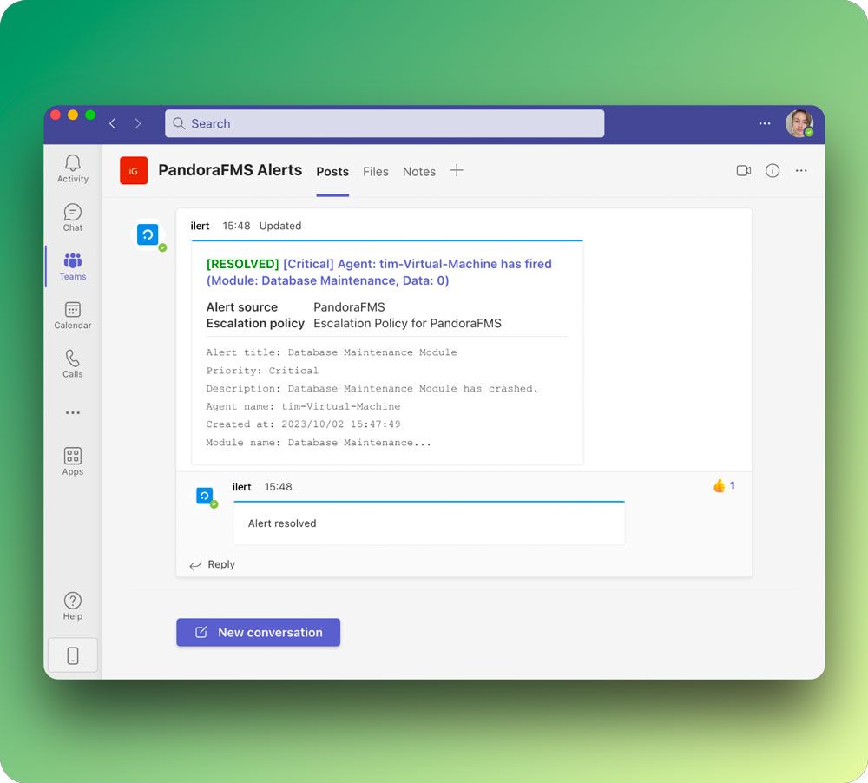Viewport: 868px width, 783px height.
Task: Open the Apps store icon
Action: (73, 461)
